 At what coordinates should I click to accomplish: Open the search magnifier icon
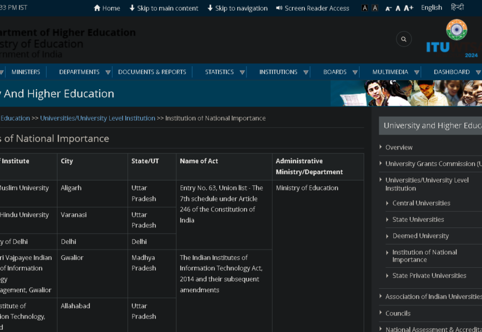[x=403, y=39]
